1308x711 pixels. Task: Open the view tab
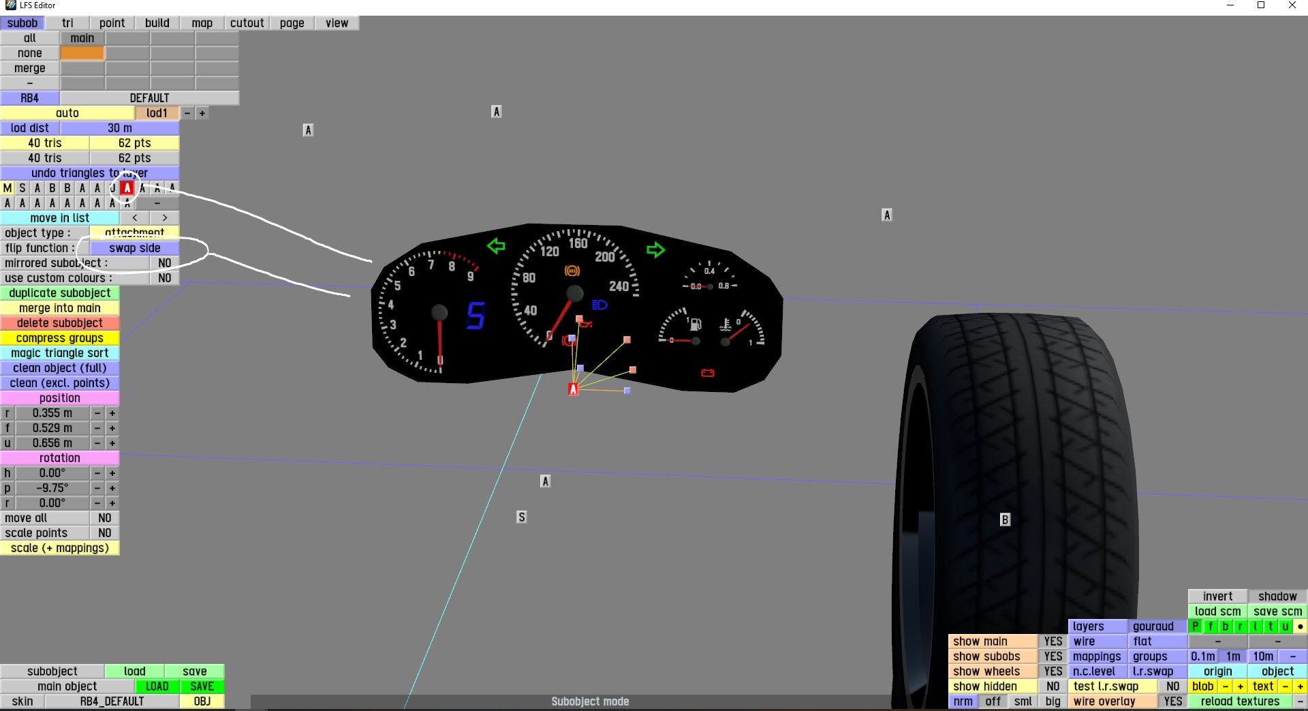pos(337,23)
